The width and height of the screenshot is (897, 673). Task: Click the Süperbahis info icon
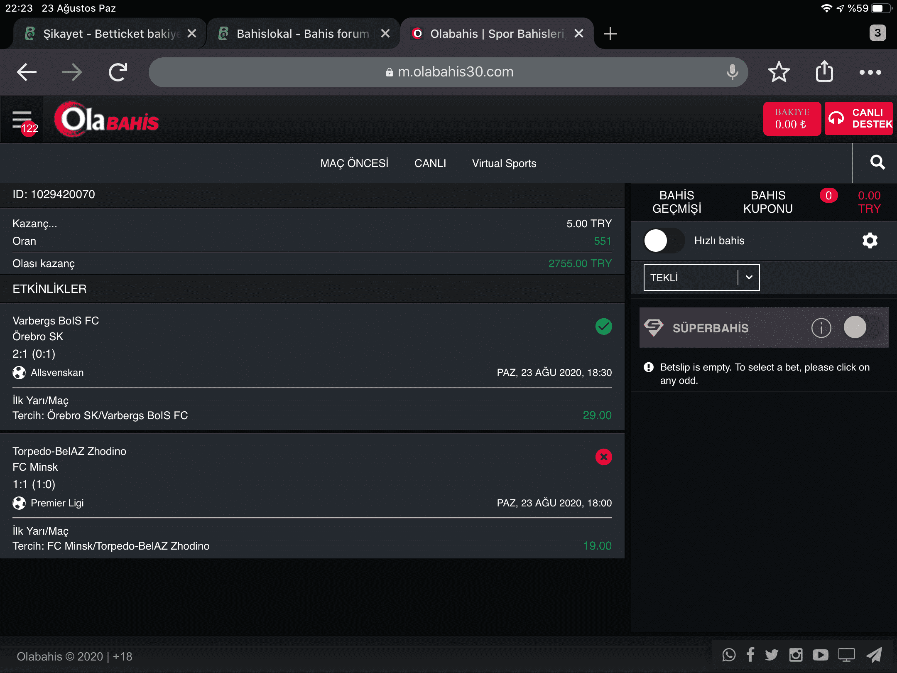[821, 328]
